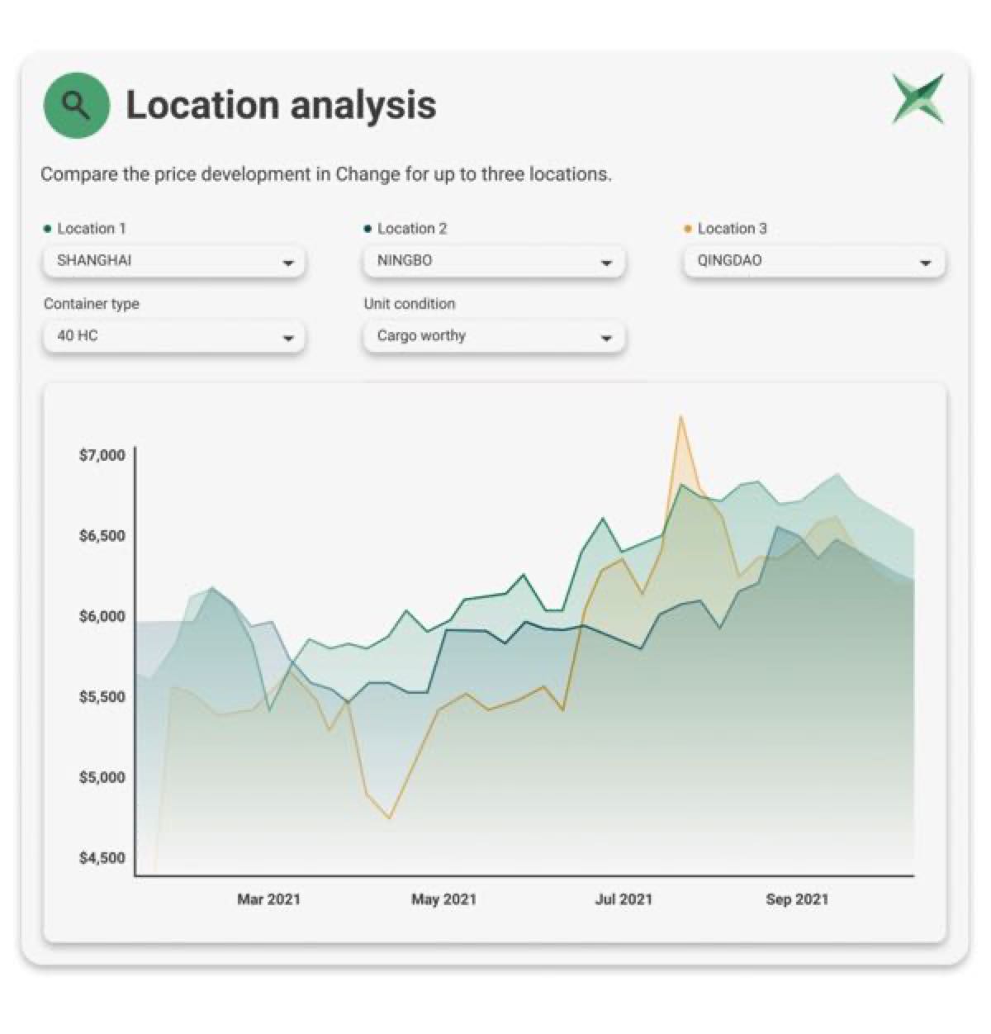Click the green star logo in the corner
Screen dimensions: 991x1034
(918, 99)
